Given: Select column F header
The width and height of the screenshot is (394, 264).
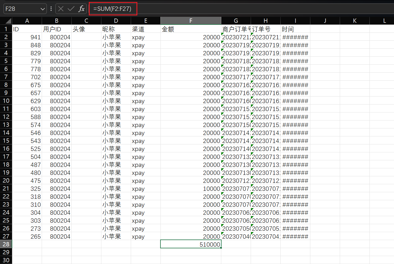Looking at the screenshot, I should (x=191, y=21).
